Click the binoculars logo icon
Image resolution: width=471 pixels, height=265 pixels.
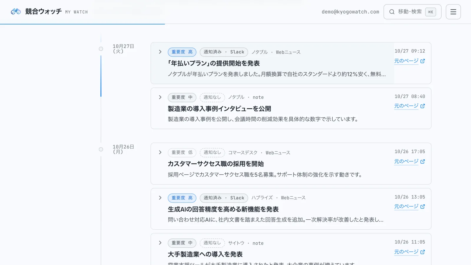tap(16, 11)
